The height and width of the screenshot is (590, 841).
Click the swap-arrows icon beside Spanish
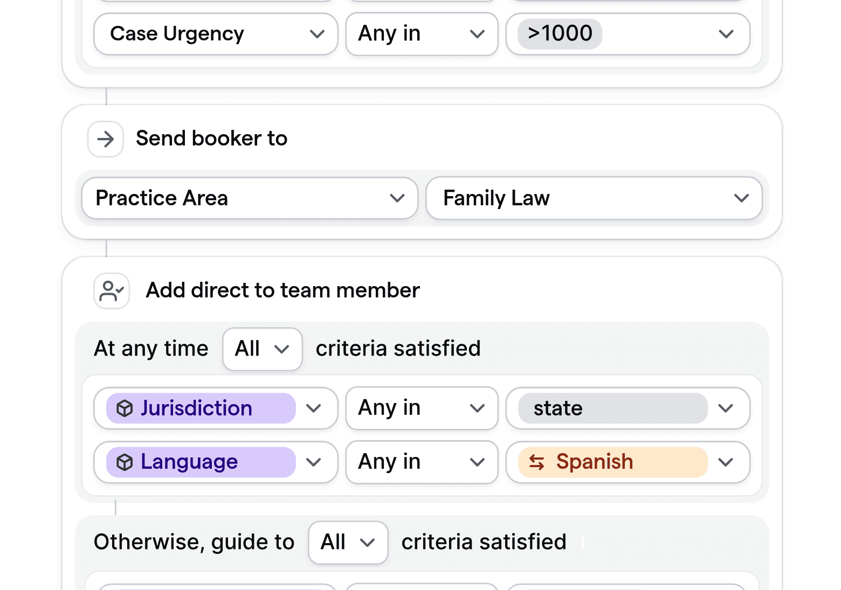tap(536, 462)
